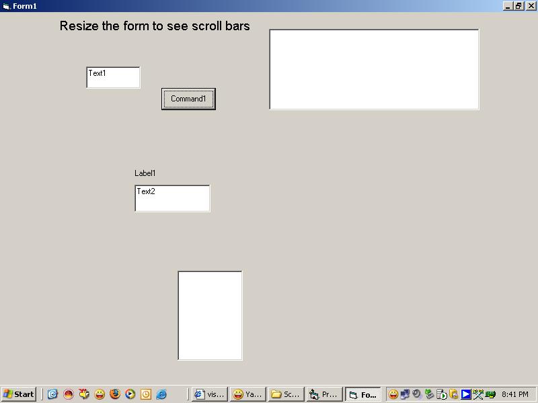Image resolution: width=538 pixels, height=403 pixels.
Task: Click inside the Text1 input box
Action: point(113,77)
